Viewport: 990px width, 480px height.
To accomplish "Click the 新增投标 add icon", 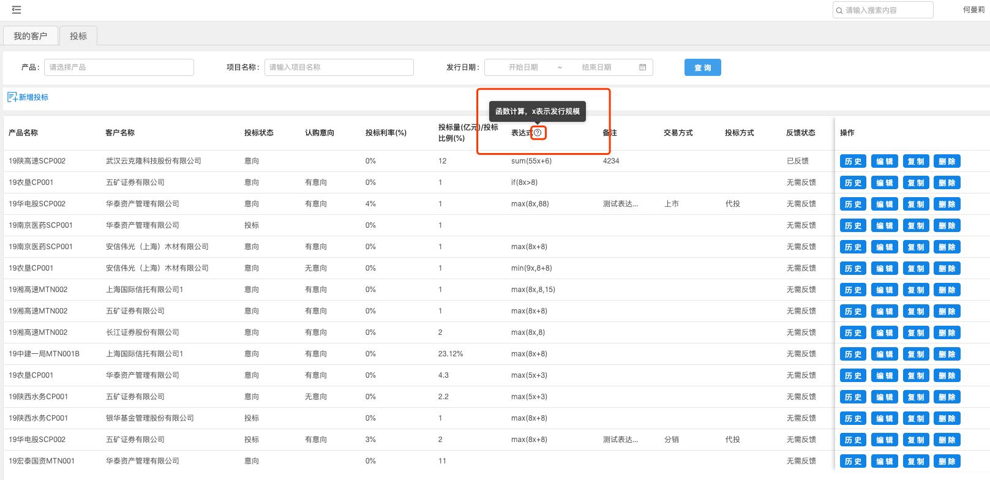I will click(12, 97).
